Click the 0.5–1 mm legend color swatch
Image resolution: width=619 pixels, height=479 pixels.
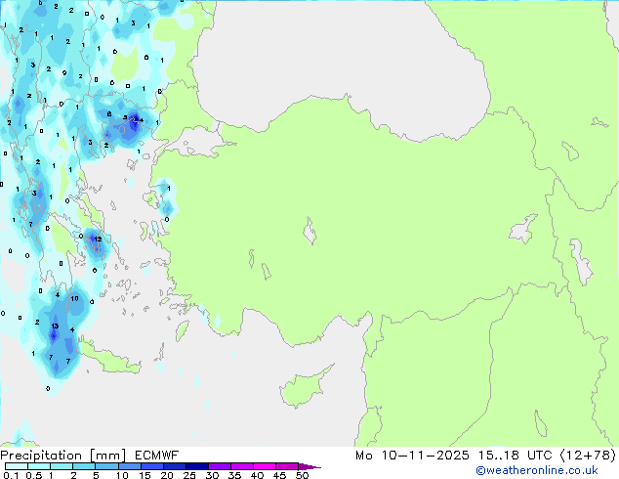pos(39,466)
